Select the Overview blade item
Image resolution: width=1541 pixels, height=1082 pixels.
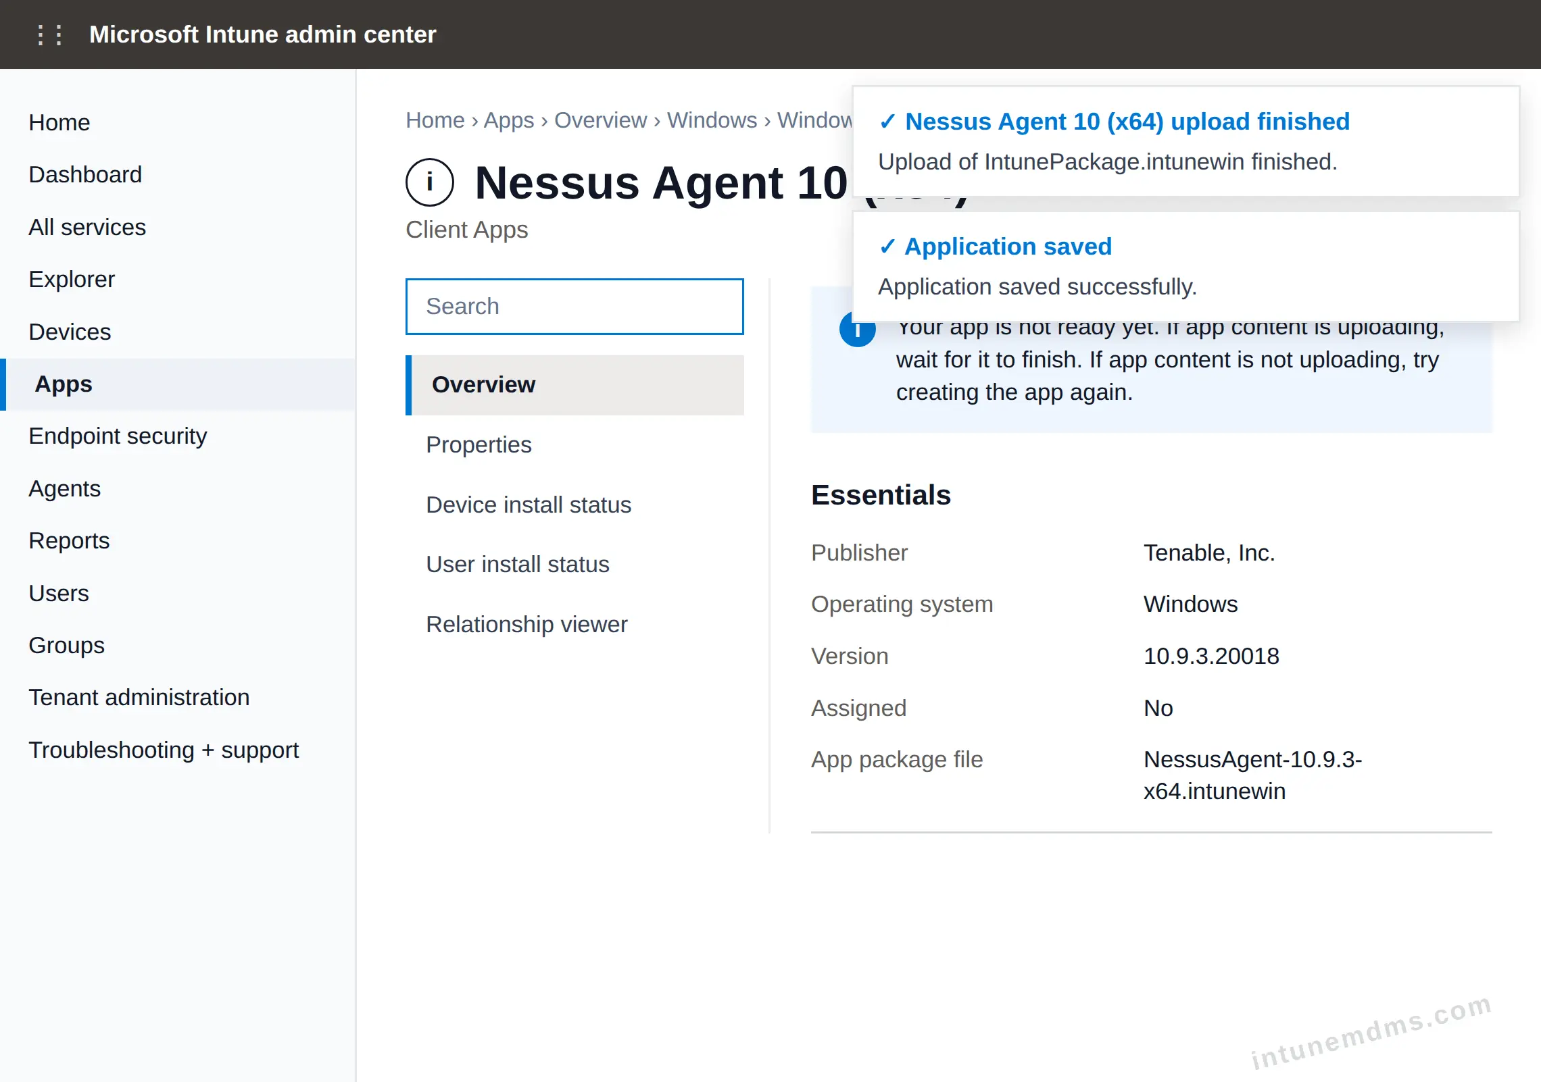(x=574, y=385)
